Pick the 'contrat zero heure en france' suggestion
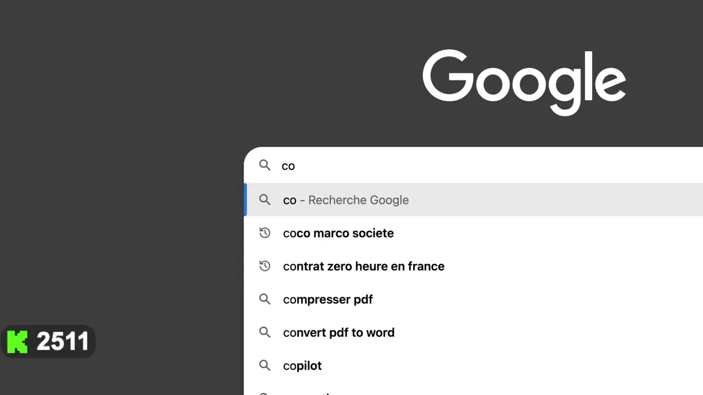 click(364, 266)
